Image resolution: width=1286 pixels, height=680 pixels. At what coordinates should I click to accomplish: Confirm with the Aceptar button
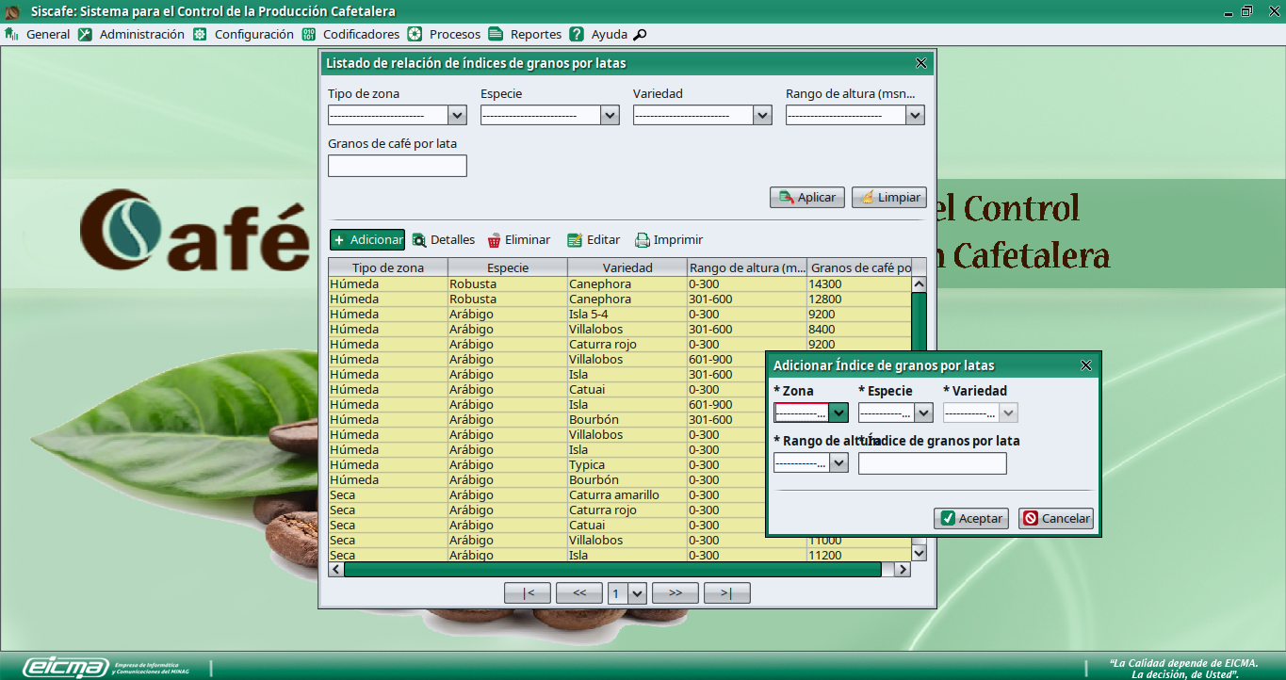click(971, 519)
